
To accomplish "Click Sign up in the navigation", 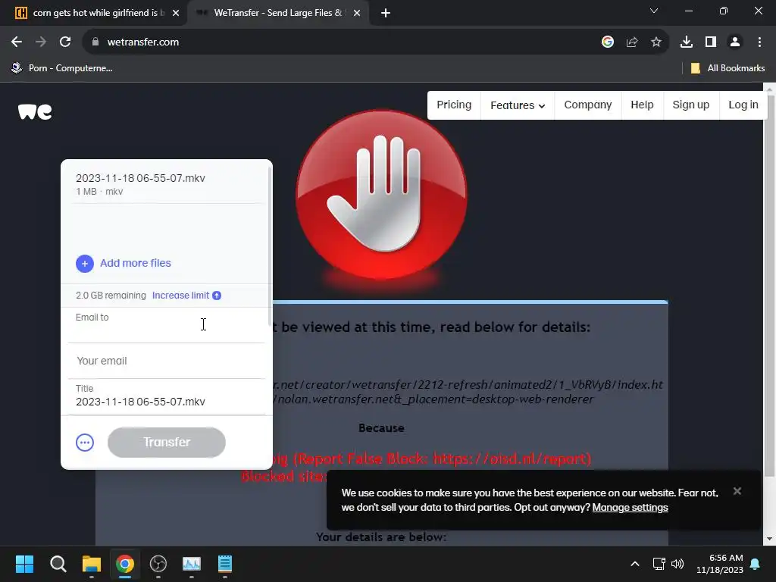I will point(691,105).
